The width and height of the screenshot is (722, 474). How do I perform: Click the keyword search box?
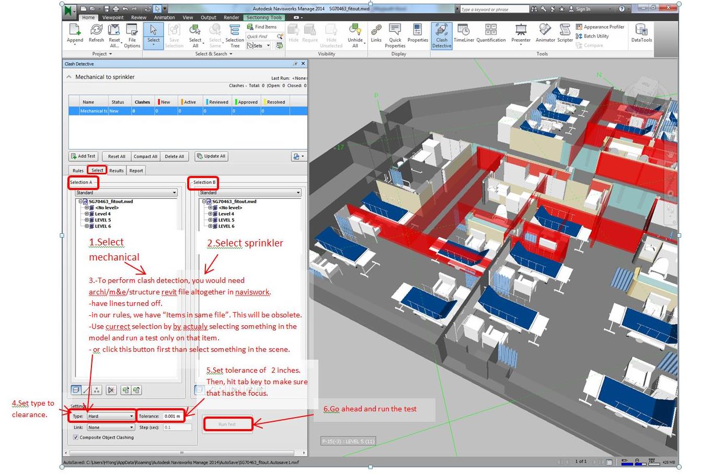[x=494, y=9]
